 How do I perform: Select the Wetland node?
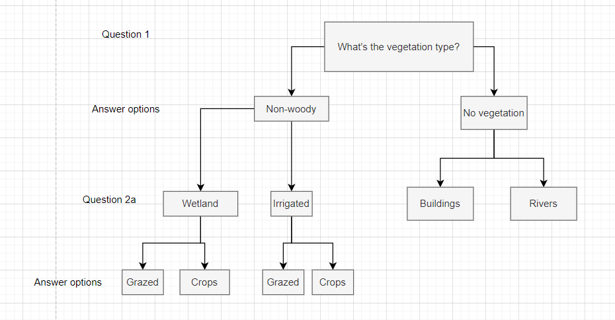(200, 204)
